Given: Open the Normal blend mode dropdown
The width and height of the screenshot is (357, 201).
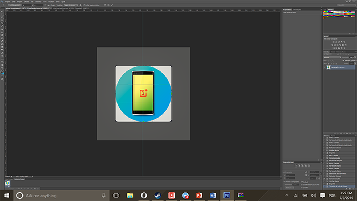Looking at the screenshot, I should click(332, 57).
